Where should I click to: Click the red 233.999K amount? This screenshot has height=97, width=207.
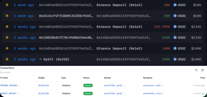point(162,27)
